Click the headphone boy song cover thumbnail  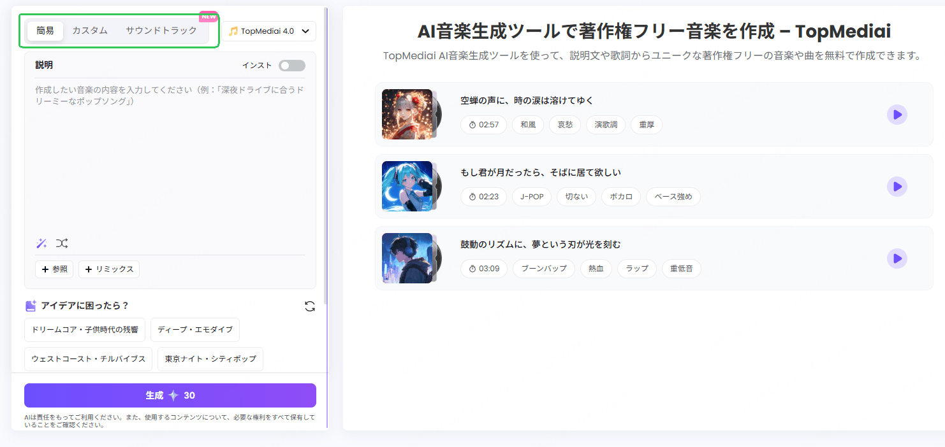(x=407, y=259)
